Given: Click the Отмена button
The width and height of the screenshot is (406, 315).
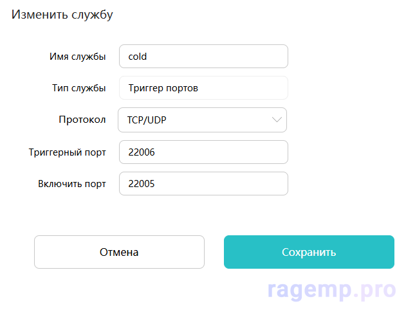Looking at the screenshot, I should pyautogui.click(x=119, y=252).
